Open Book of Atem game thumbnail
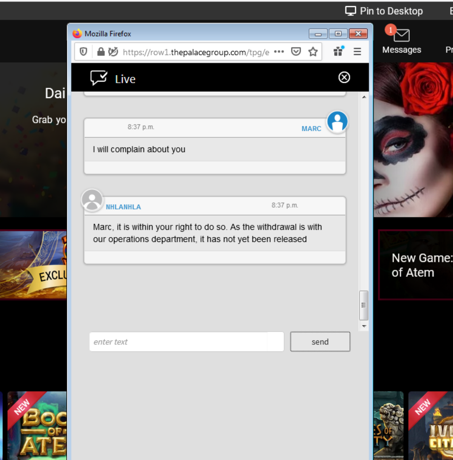The width and height of the screenshot is (453, 460). pos(37,426)
